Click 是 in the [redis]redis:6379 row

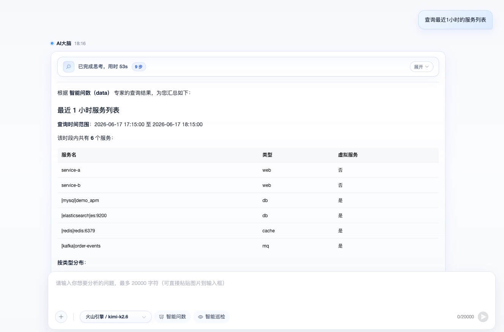[x=340, y=231]
